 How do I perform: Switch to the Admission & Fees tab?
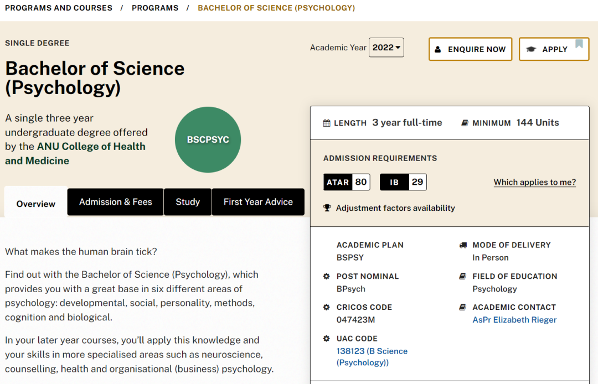point(116,202)
